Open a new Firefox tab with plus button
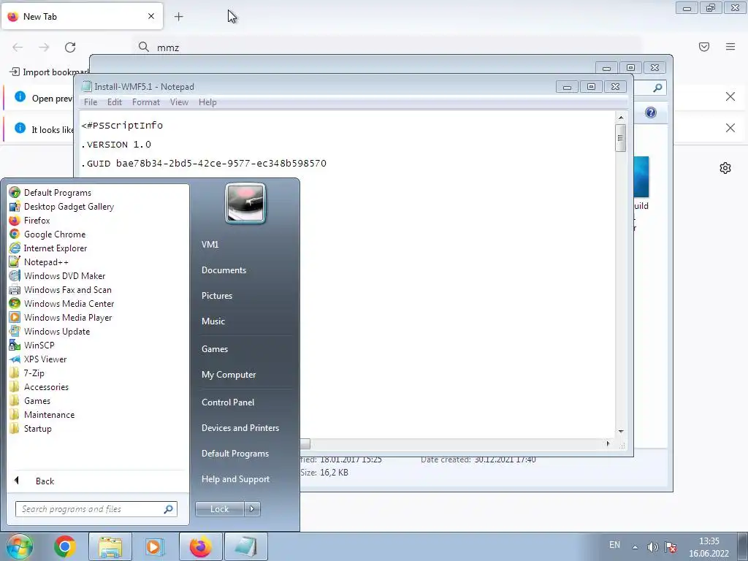 point(178,17)
